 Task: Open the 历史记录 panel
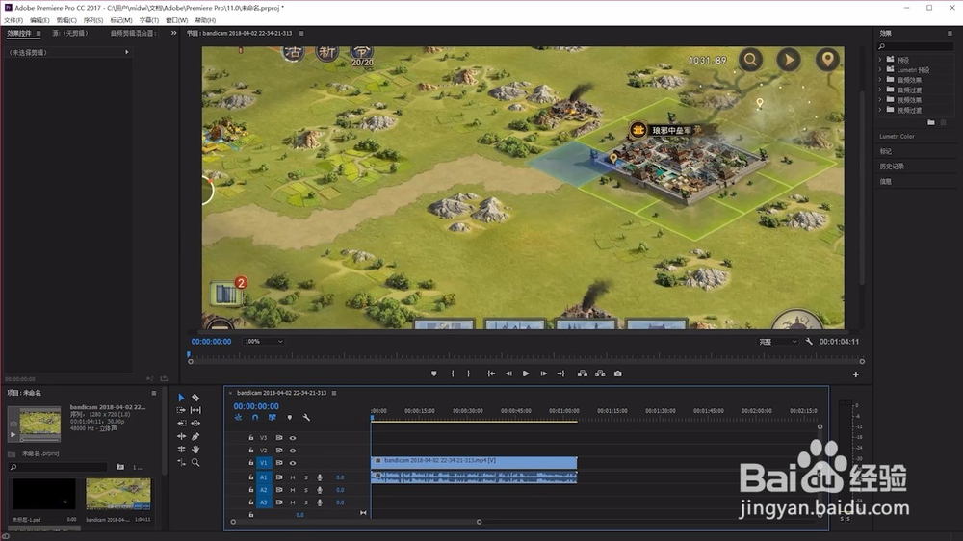coord(892,167)
